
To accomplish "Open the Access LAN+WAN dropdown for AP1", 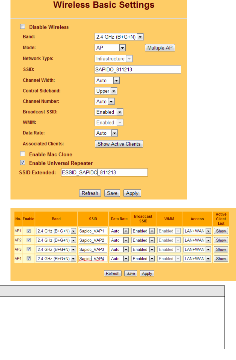I will point(197,231).
